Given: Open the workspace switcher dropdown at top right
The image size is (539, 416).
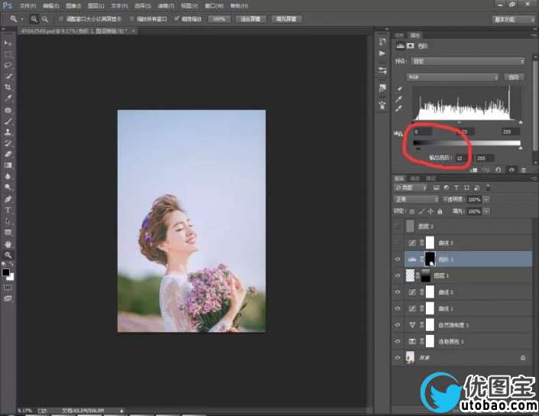Looking at the screenshot, I should tap(513, 20).
